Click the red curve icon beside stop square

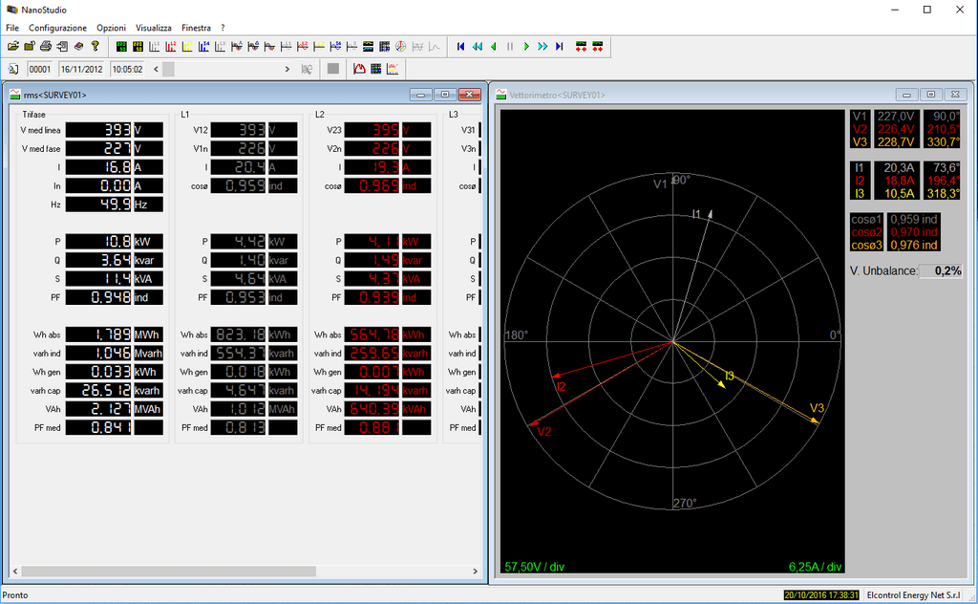[359, 69]
